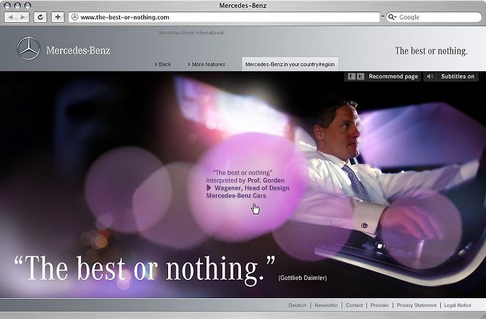
Task: Share the page via Twitter icon
Action: (360, 76)
